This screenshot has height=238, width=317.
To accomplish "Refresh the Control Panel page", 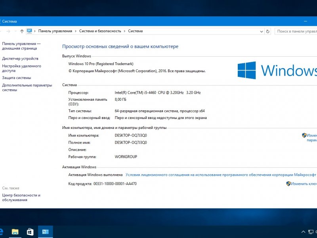I will point(268,31).
